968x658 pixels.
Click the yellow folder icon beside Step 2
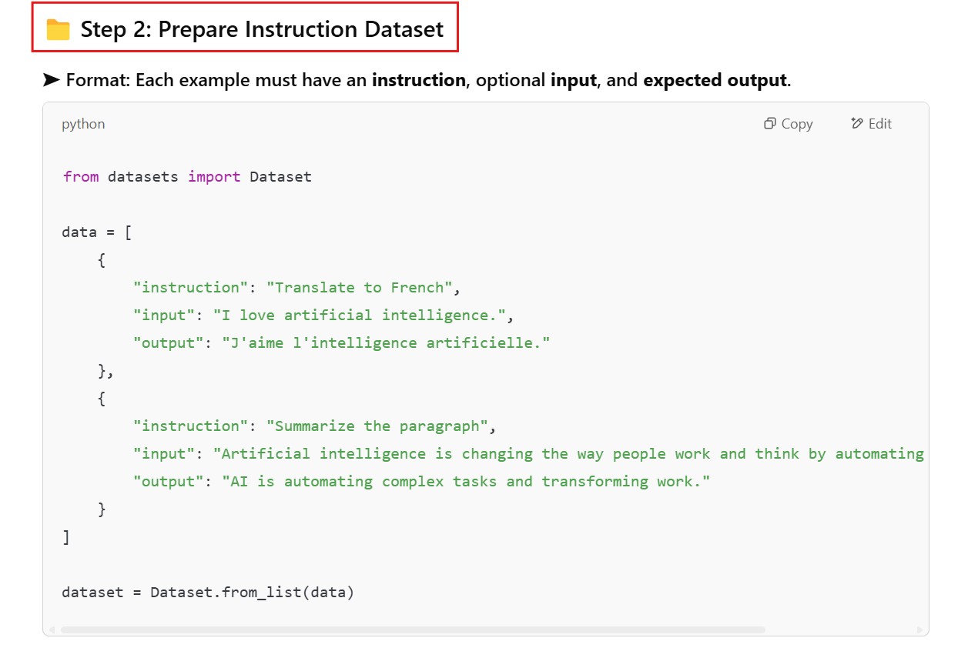pos(58,30)
